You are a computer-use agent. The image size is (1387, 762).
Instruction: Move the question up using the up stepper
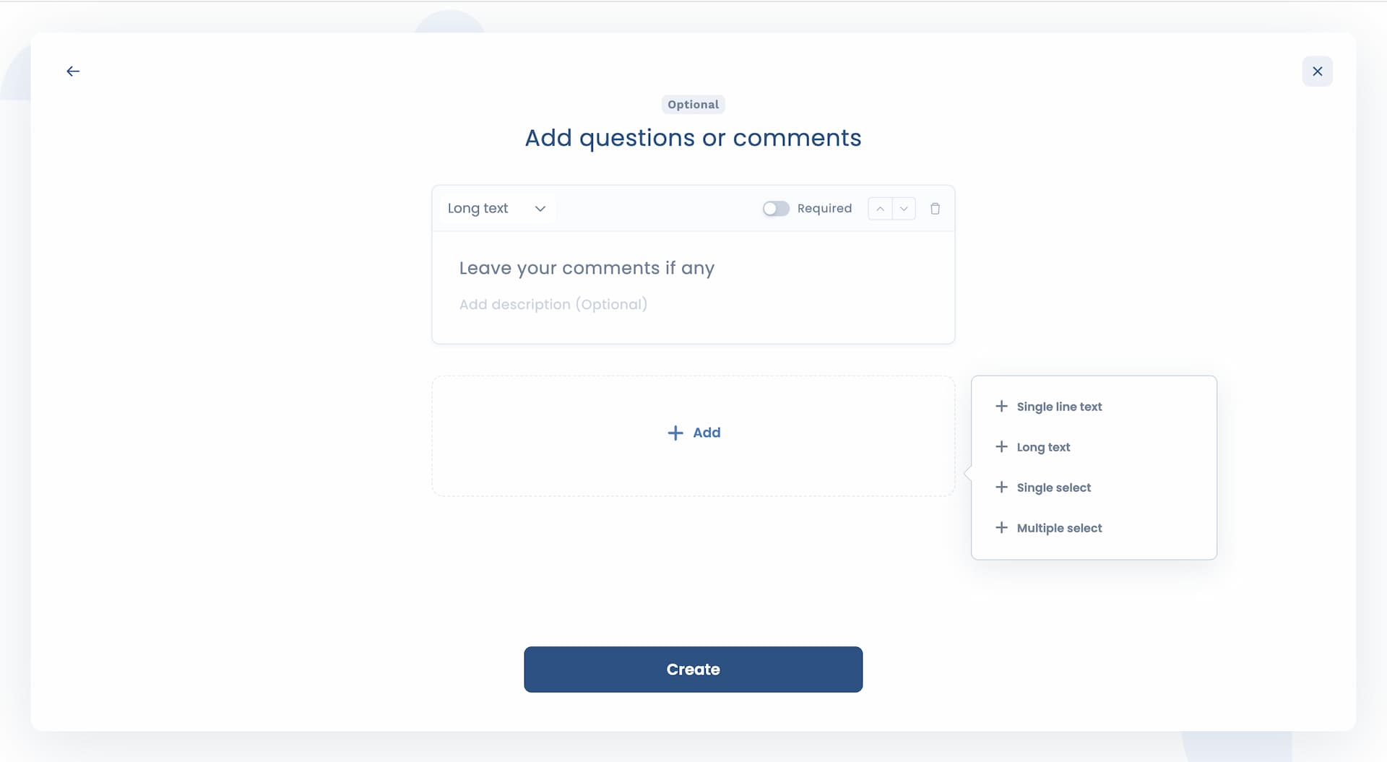point(880,208)
